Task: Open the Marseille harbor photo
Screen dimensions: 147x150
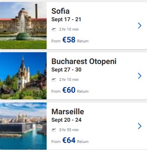Action: pos(23,126)
